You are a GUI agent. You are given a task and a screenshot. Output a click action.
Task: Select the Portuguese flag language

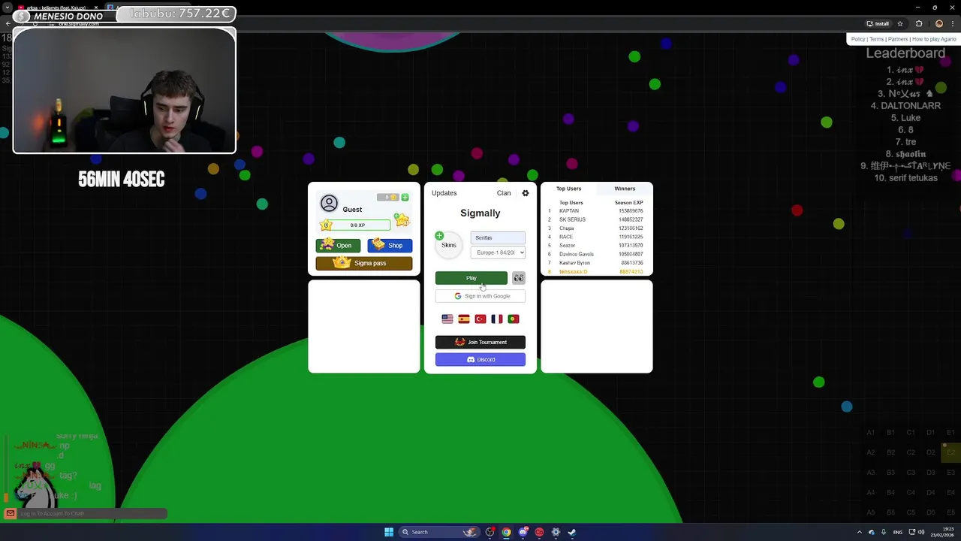point(514,319)
